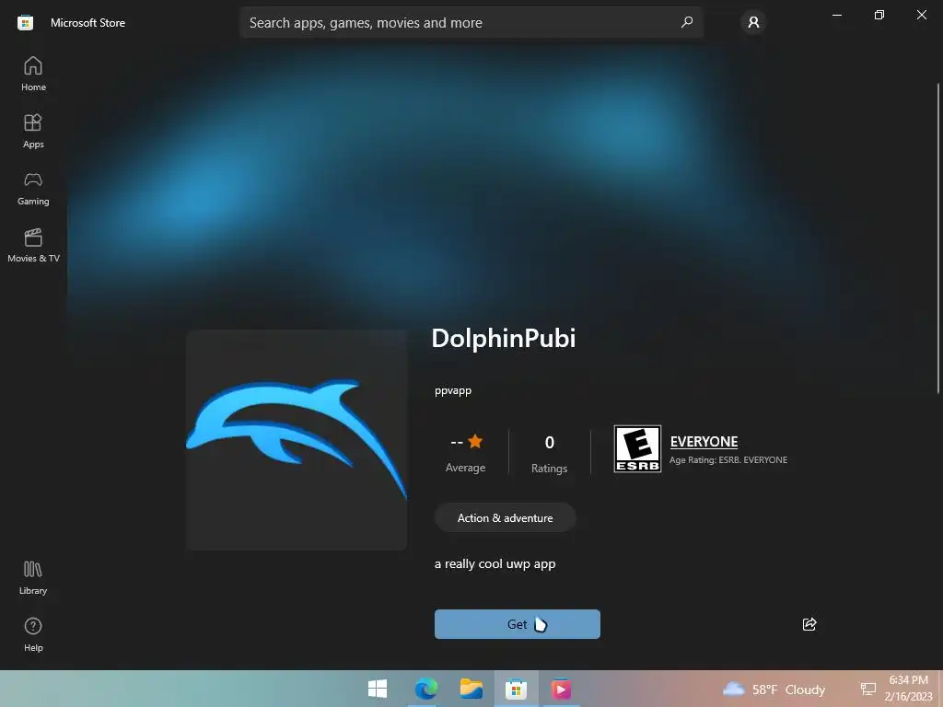Screen dimensions: 943x707
Task: Open File Explorer from the taskbar
Action: pyautogui.click(x=471, y=689)
